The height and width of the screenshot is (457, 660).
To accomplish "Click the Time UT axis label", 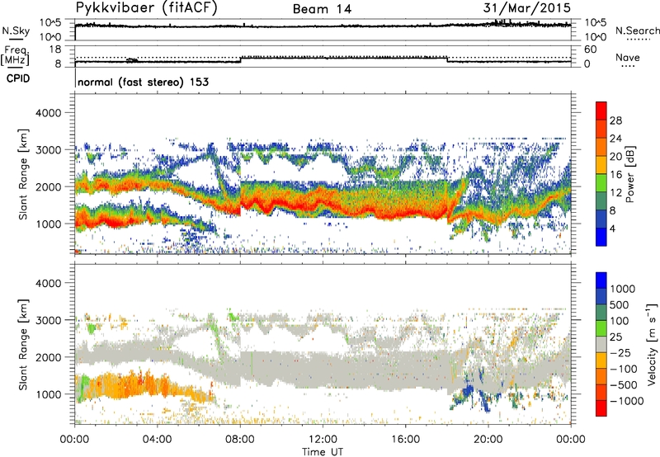I will 323,452.
